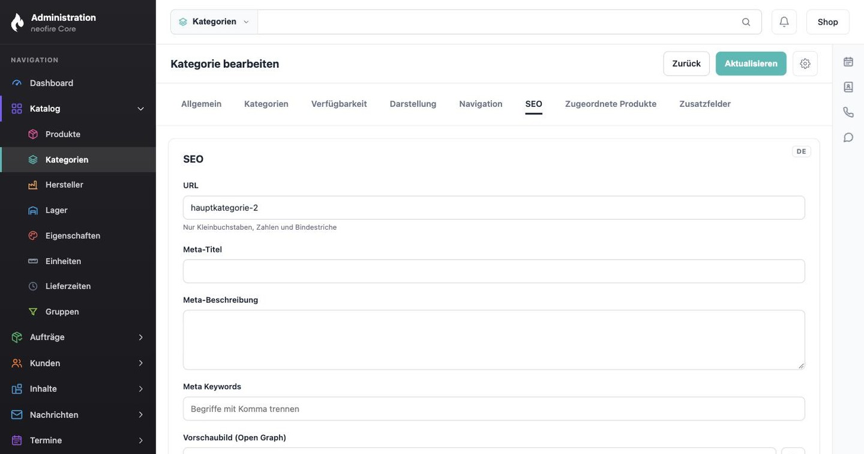Click the Zurück button
Image resolution: width=864 pixels, height=454 pixels.
686,64
